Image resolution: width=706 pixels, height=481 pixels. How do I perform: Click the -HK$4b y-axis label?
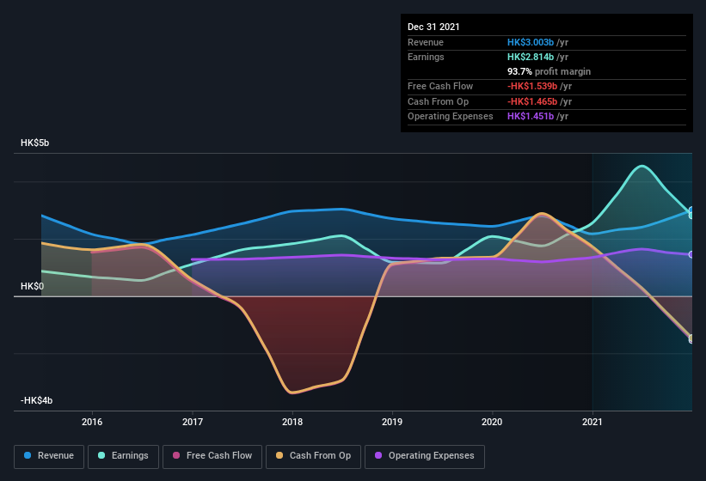36,400
